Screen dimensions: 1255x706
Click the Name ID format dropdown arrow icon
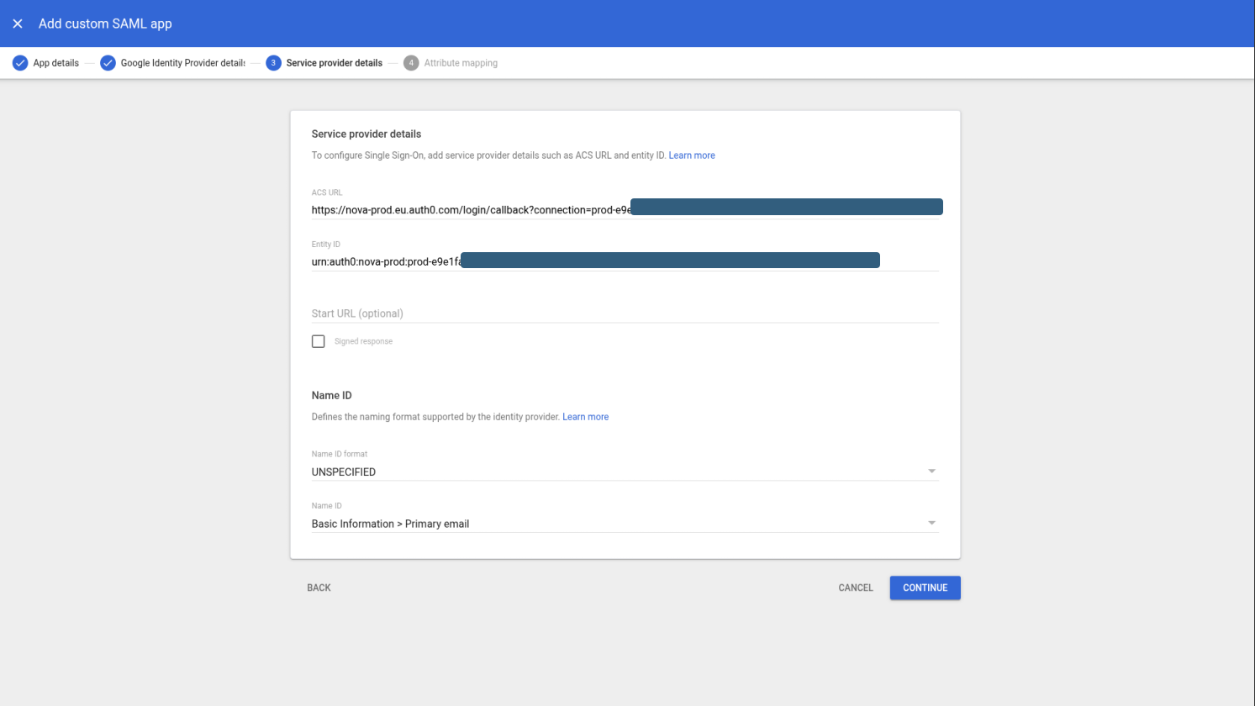[931, 471]
